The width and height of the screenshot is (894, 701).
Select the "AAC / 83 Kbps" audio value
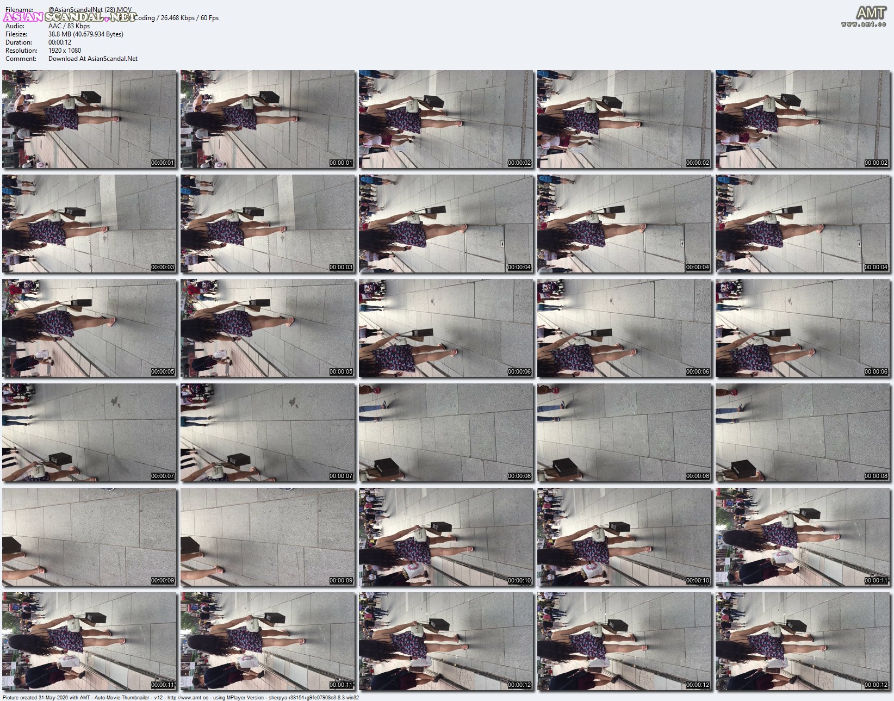point(69,26)
